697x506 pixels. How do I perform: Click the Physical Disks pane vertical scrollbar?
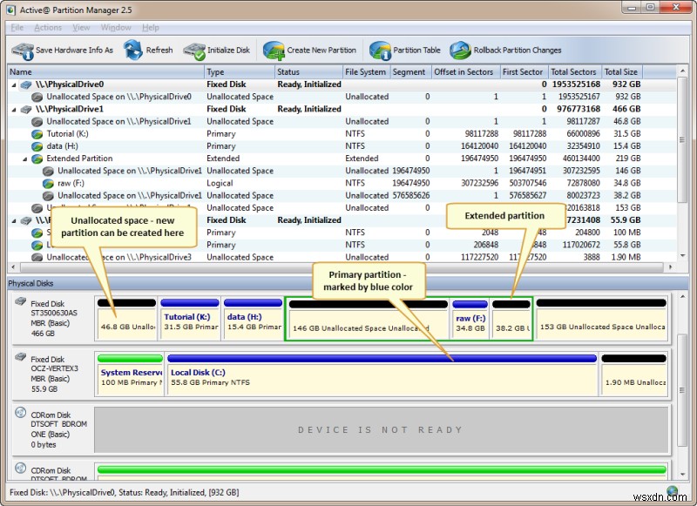(x=682, y=390)
